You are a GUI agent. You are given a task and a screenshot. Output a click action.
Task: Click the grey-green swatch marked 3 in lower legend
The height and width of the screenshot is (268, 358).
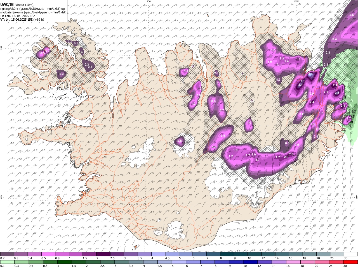pos(121,262)
